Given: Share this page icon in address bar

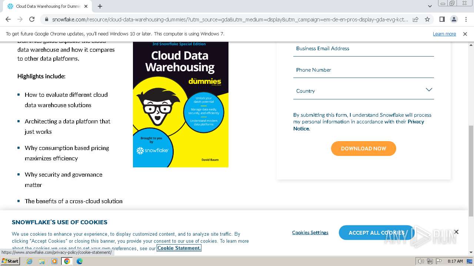Looking at the screenshot, I should [x=415, y=19].
